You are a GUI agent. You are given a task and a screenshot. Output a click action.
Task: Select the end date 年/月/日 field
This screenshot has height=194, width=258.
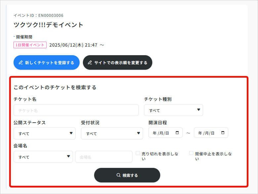207,133
